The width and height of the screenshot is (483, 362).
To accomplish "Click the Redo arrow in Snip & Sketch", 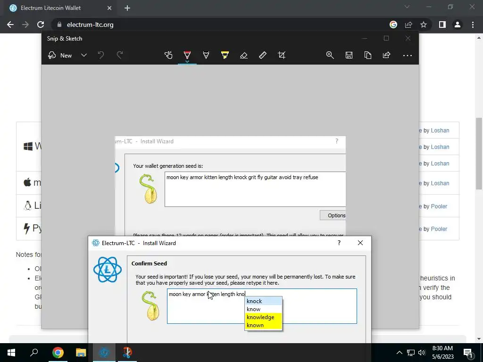I will pyautogui.click(x=120, y=56).
